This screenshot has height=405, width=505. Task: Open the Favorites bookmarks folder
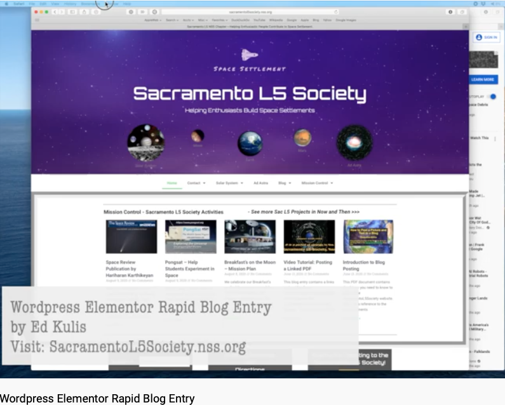coord(220,20)
